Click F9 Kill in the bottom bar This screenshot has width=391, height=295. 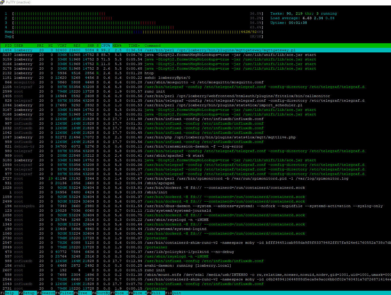pos(156,293)
